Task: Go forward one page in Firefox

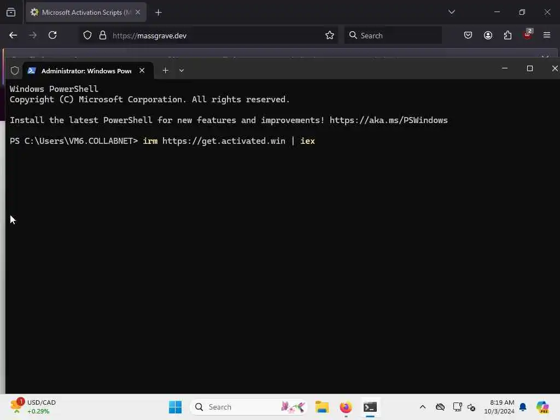Action: coord(33,36)
